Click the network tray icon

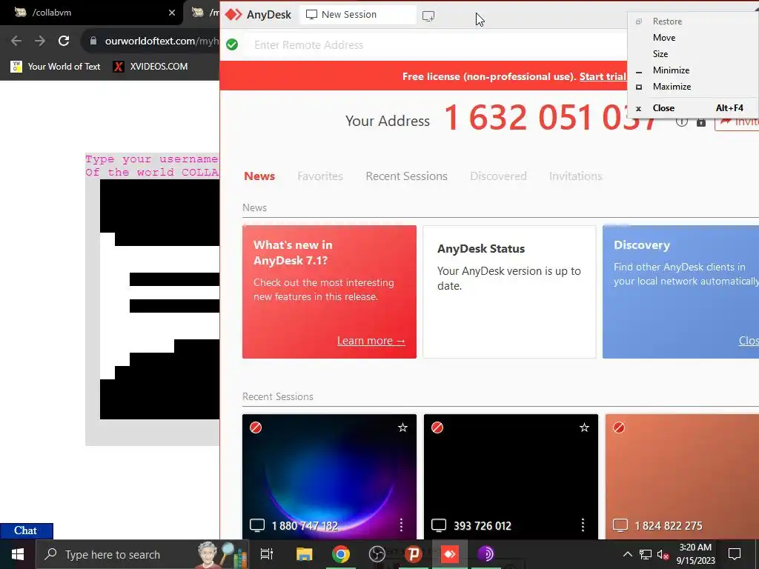pyautogui.click(x=646, y=554)
